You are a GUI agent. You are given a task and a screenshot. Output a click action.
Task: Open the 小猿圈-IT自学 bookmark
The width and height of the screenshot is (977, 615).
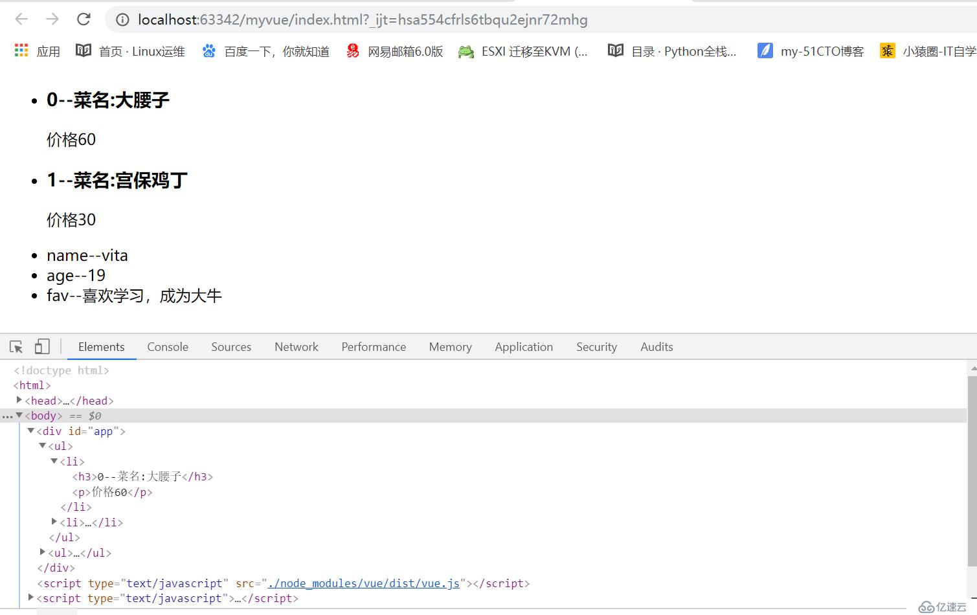(928, 51)
